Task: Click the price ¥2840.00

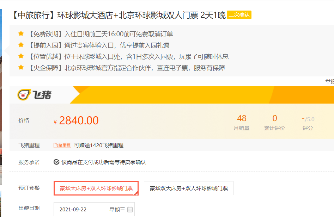Action: (x=76, y=120)
